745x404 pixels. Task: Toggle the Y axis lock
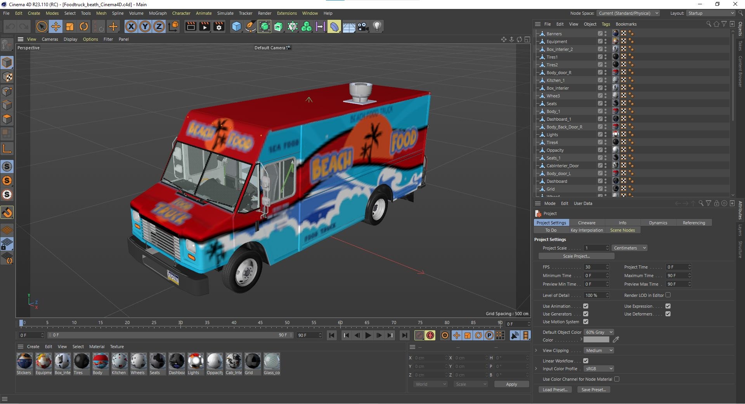tap(145, 26)
